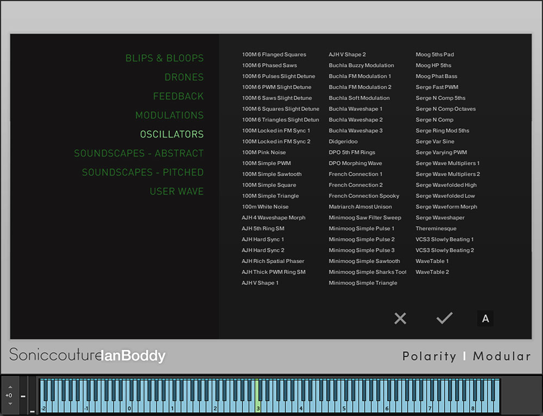Select preset Serge N Comp Octaves
Image resolution: width=543 pixels, height=416 pixels.
tap(446, 109)
